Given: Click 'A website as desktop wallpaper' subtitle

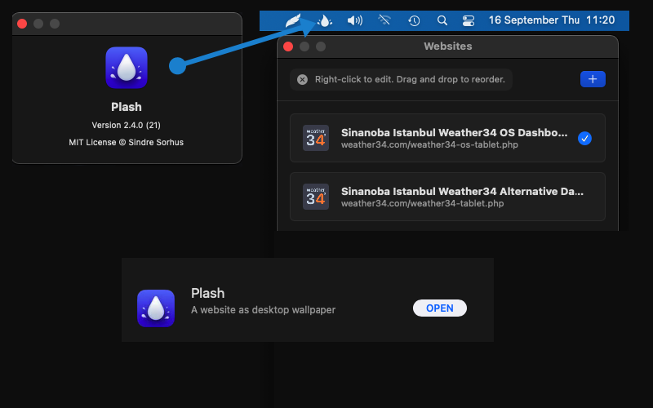Looking at the screenshot, I should click(263, 310).
